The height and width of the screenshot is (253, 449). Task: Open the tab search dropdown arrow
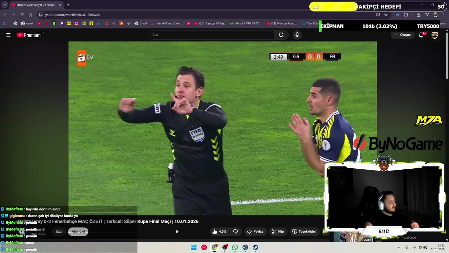5,5
